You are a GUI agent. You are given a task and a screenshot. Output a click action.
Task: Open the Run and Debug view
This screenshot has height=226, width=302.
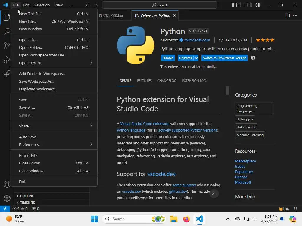[7, 60]
